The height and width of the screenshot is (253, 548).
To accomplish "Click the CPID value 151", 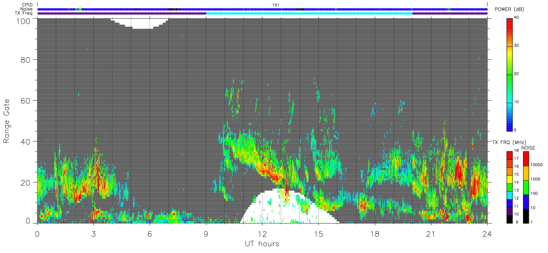I will click(276, 5).
